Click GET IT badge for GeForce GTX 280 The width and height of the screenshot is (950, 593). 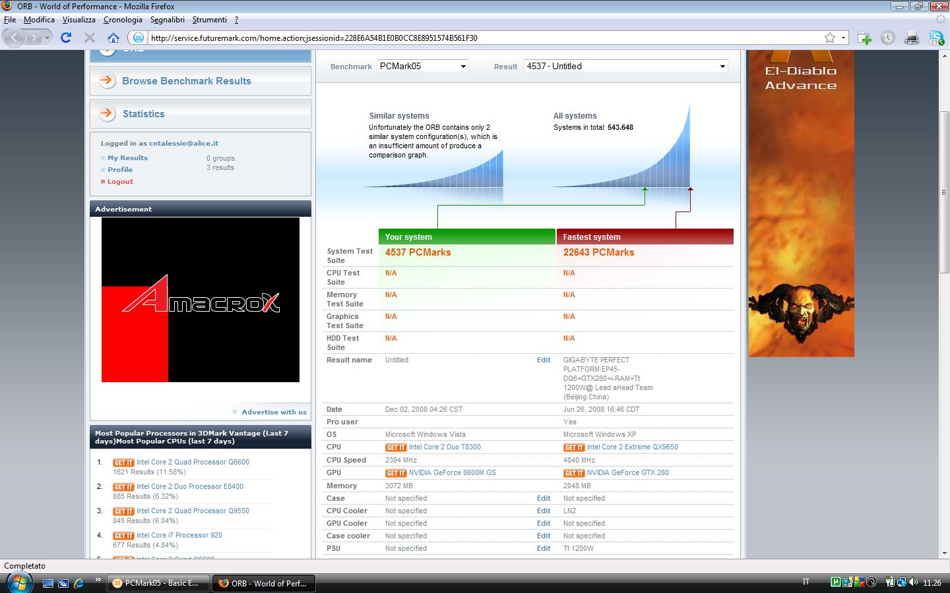[x=574, y=473]
